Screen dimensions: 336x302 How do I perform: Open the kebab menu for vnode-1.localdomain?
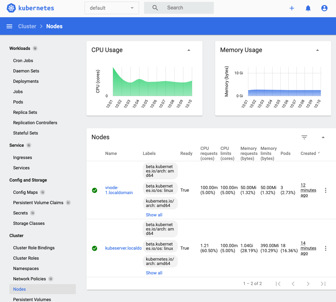(325, 190)
